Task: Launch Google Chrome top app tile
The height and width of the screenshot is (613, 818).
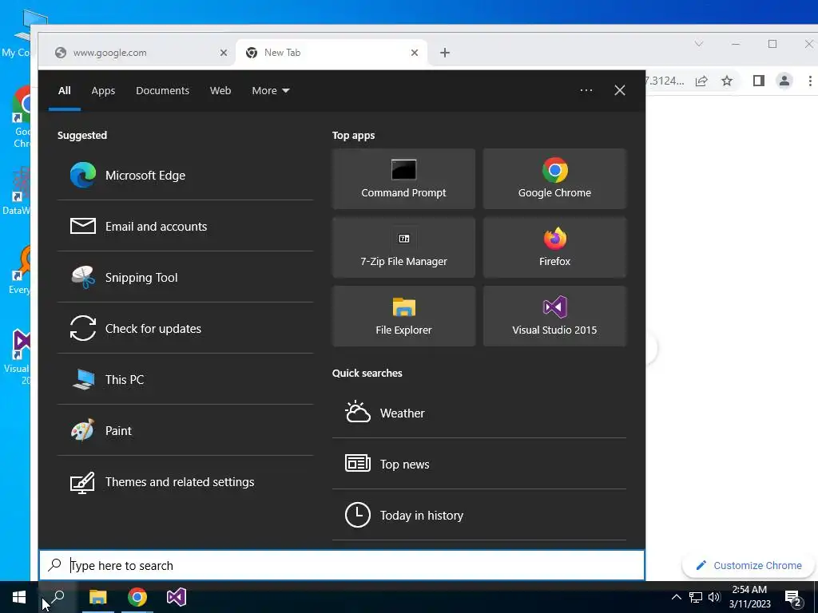Action: pyautogui.click(x=554, y=179)
